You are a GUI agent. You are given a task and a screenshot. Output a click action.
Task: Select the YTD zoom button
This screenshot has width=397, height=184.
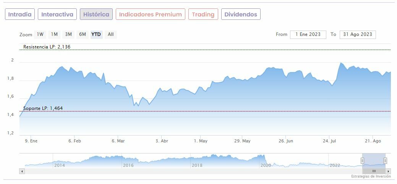tap(96, 34)
